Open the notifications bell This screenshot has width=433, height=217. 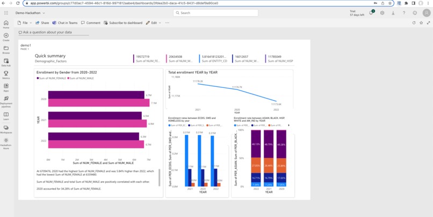[371, 13]
